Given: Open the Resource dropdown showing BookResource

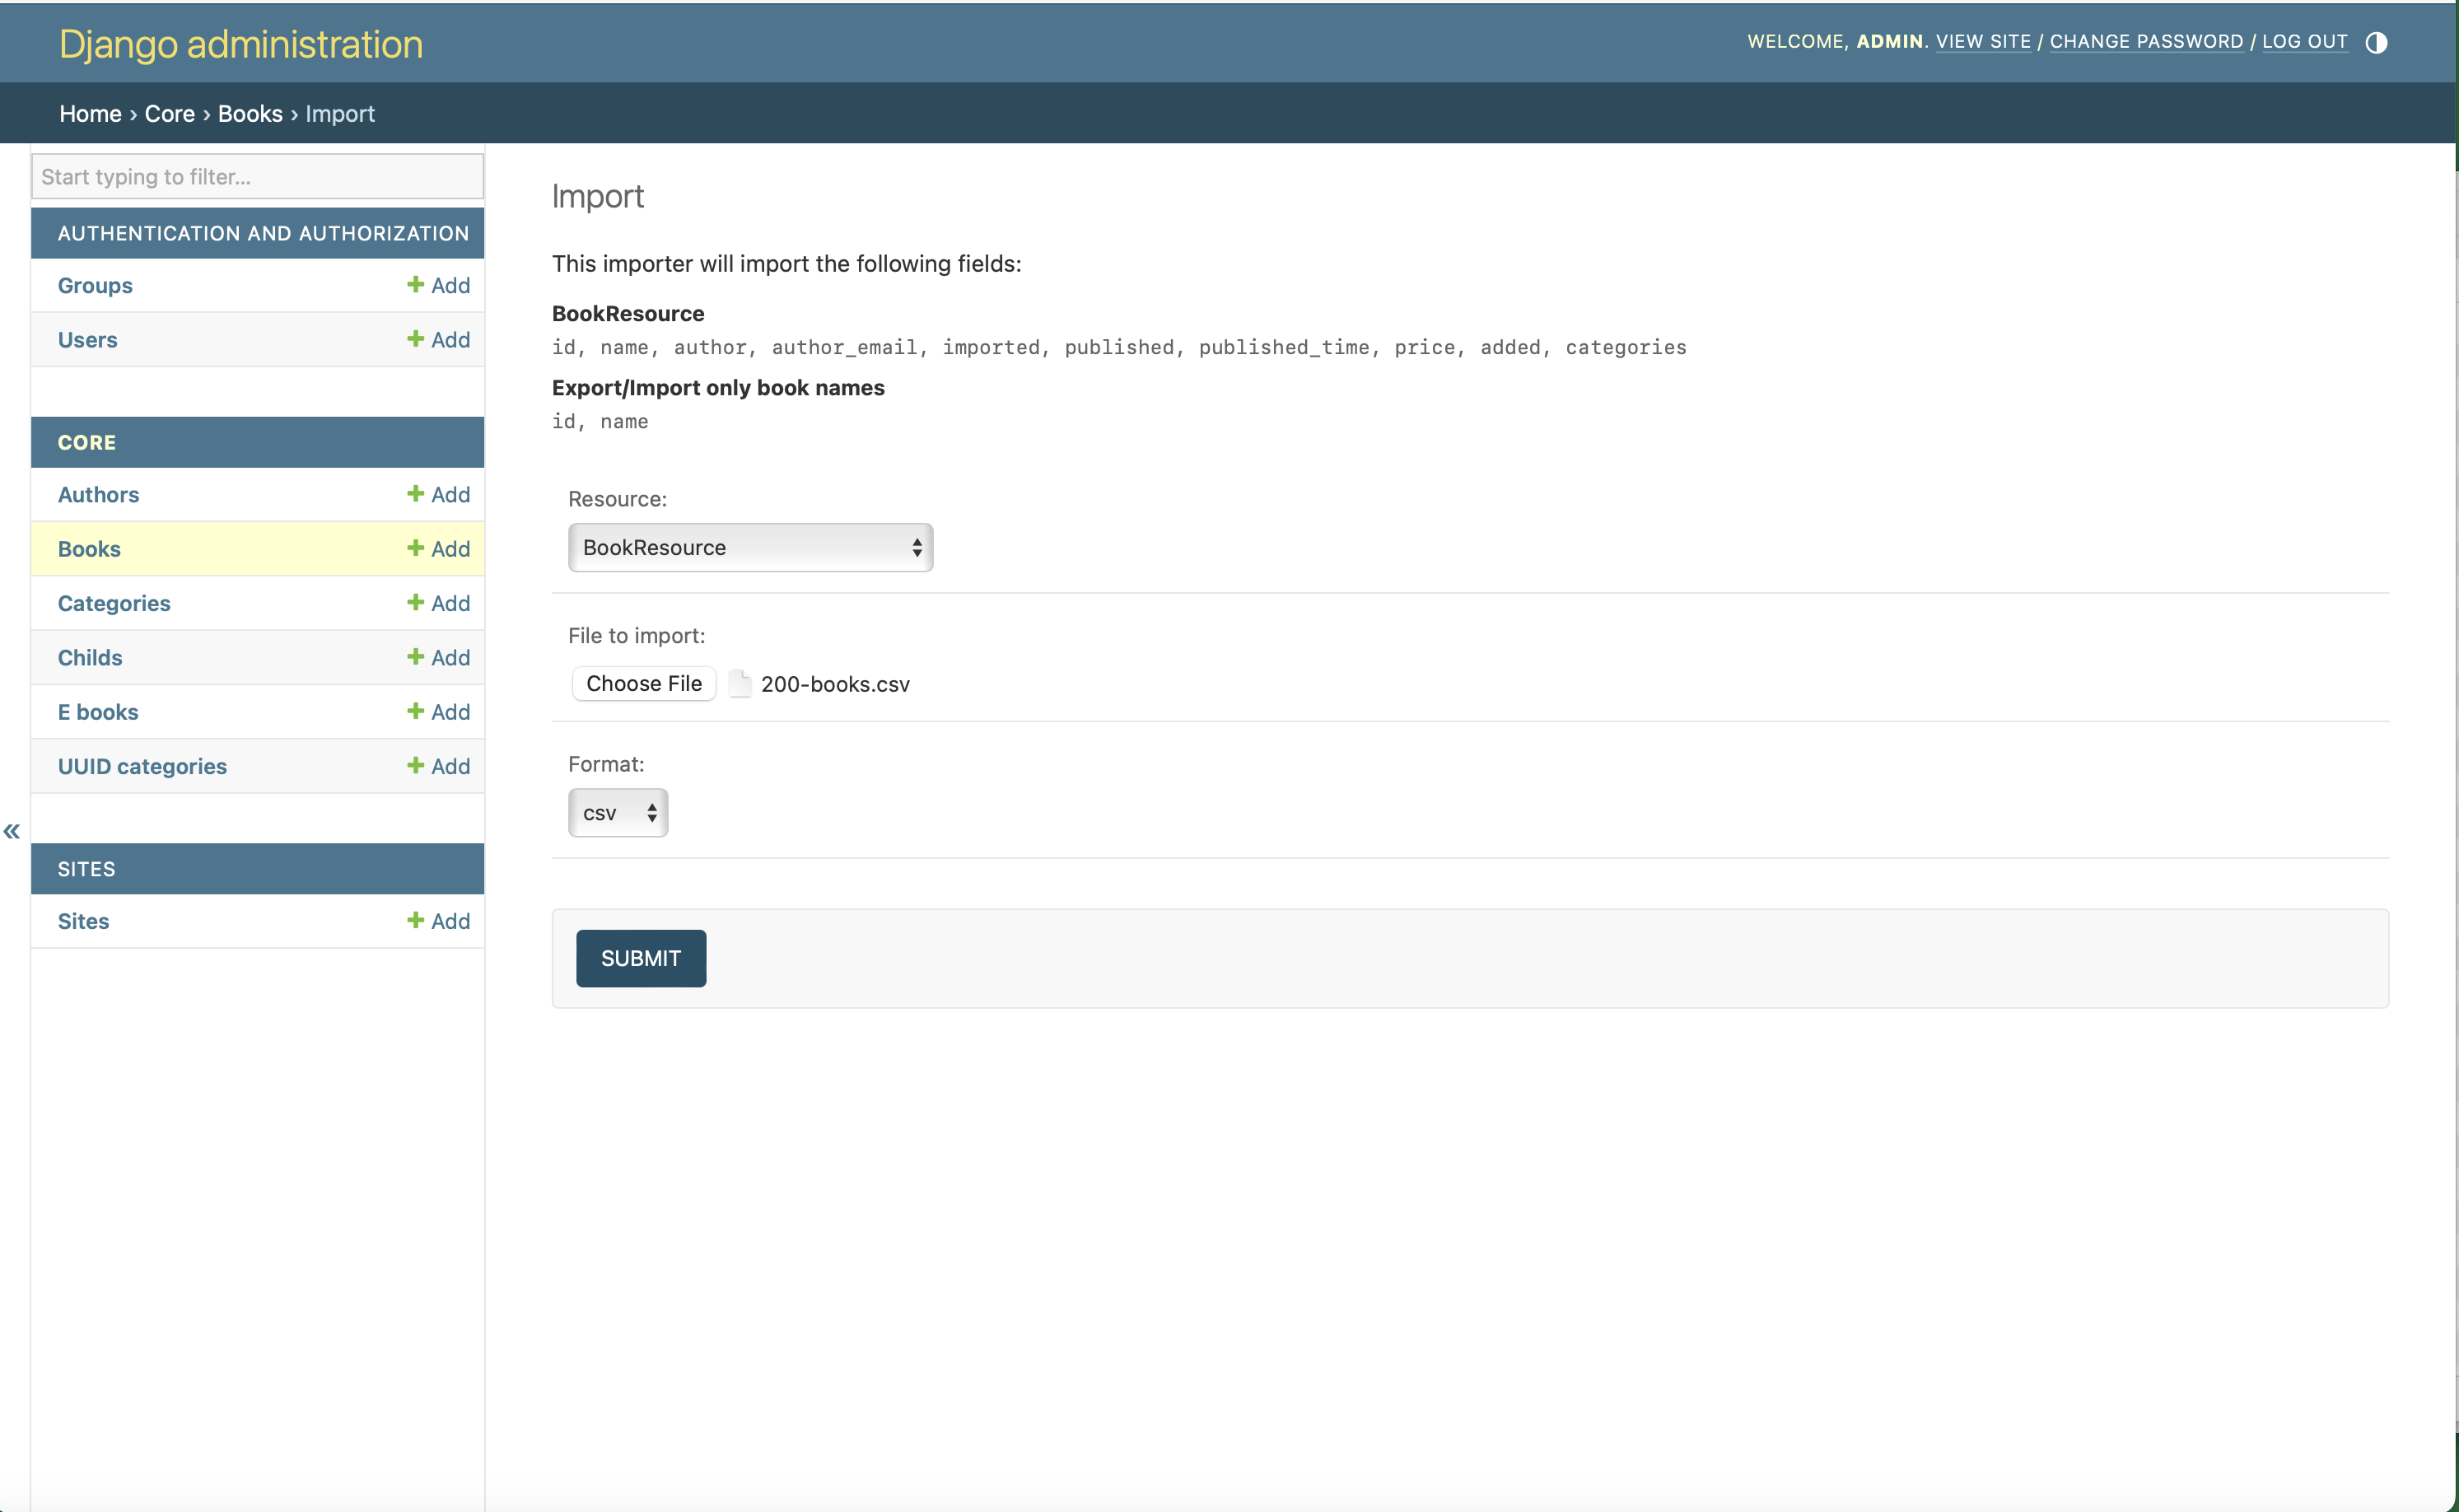Looking at the screenshot, I should [750, 547].
